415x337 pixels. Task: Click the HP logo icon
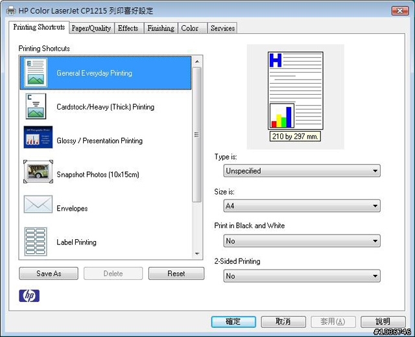[29, 296]
